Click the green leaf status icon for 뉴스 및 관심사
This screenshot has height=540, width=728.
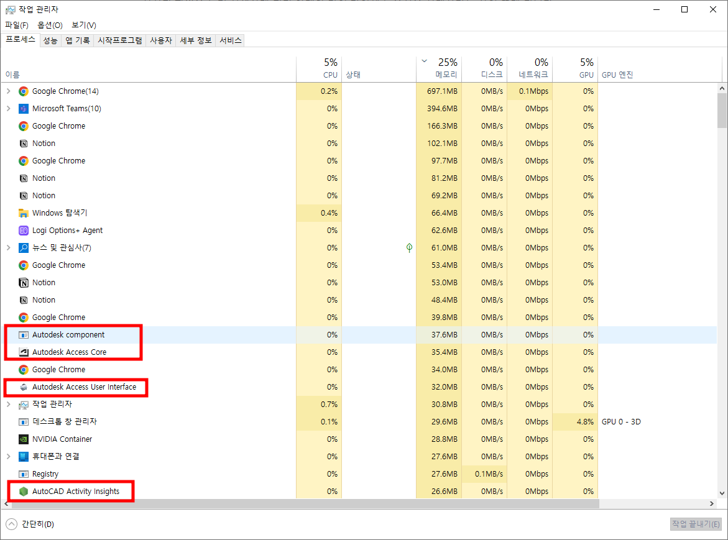[x=409, y=248]
